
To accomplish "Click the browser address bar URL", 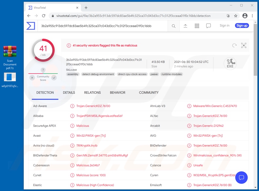I will (133, 16).
